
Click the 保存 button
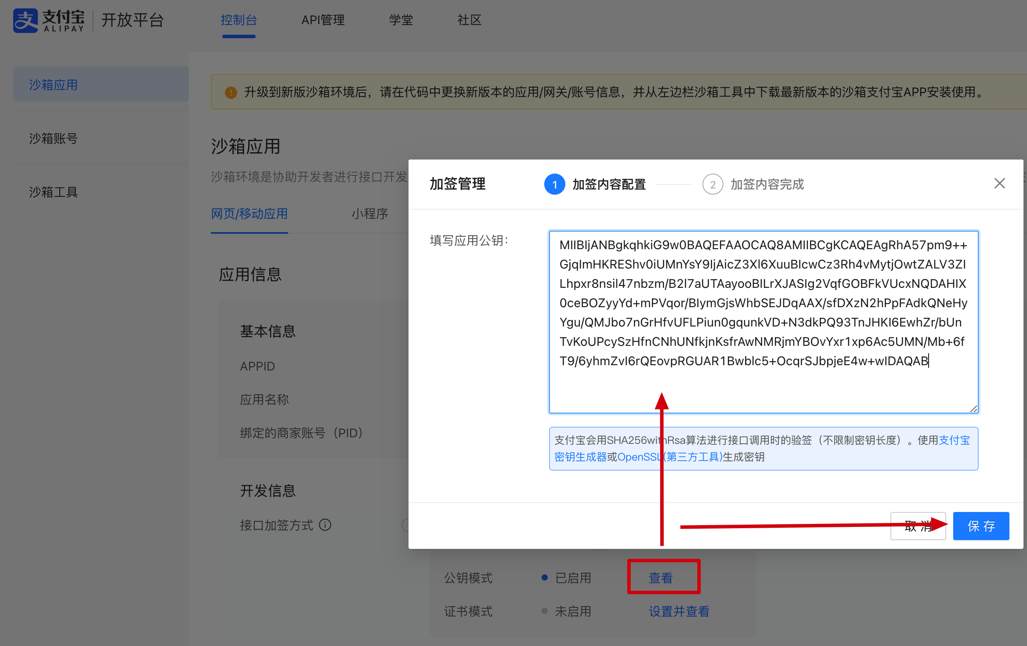point(981,526)
